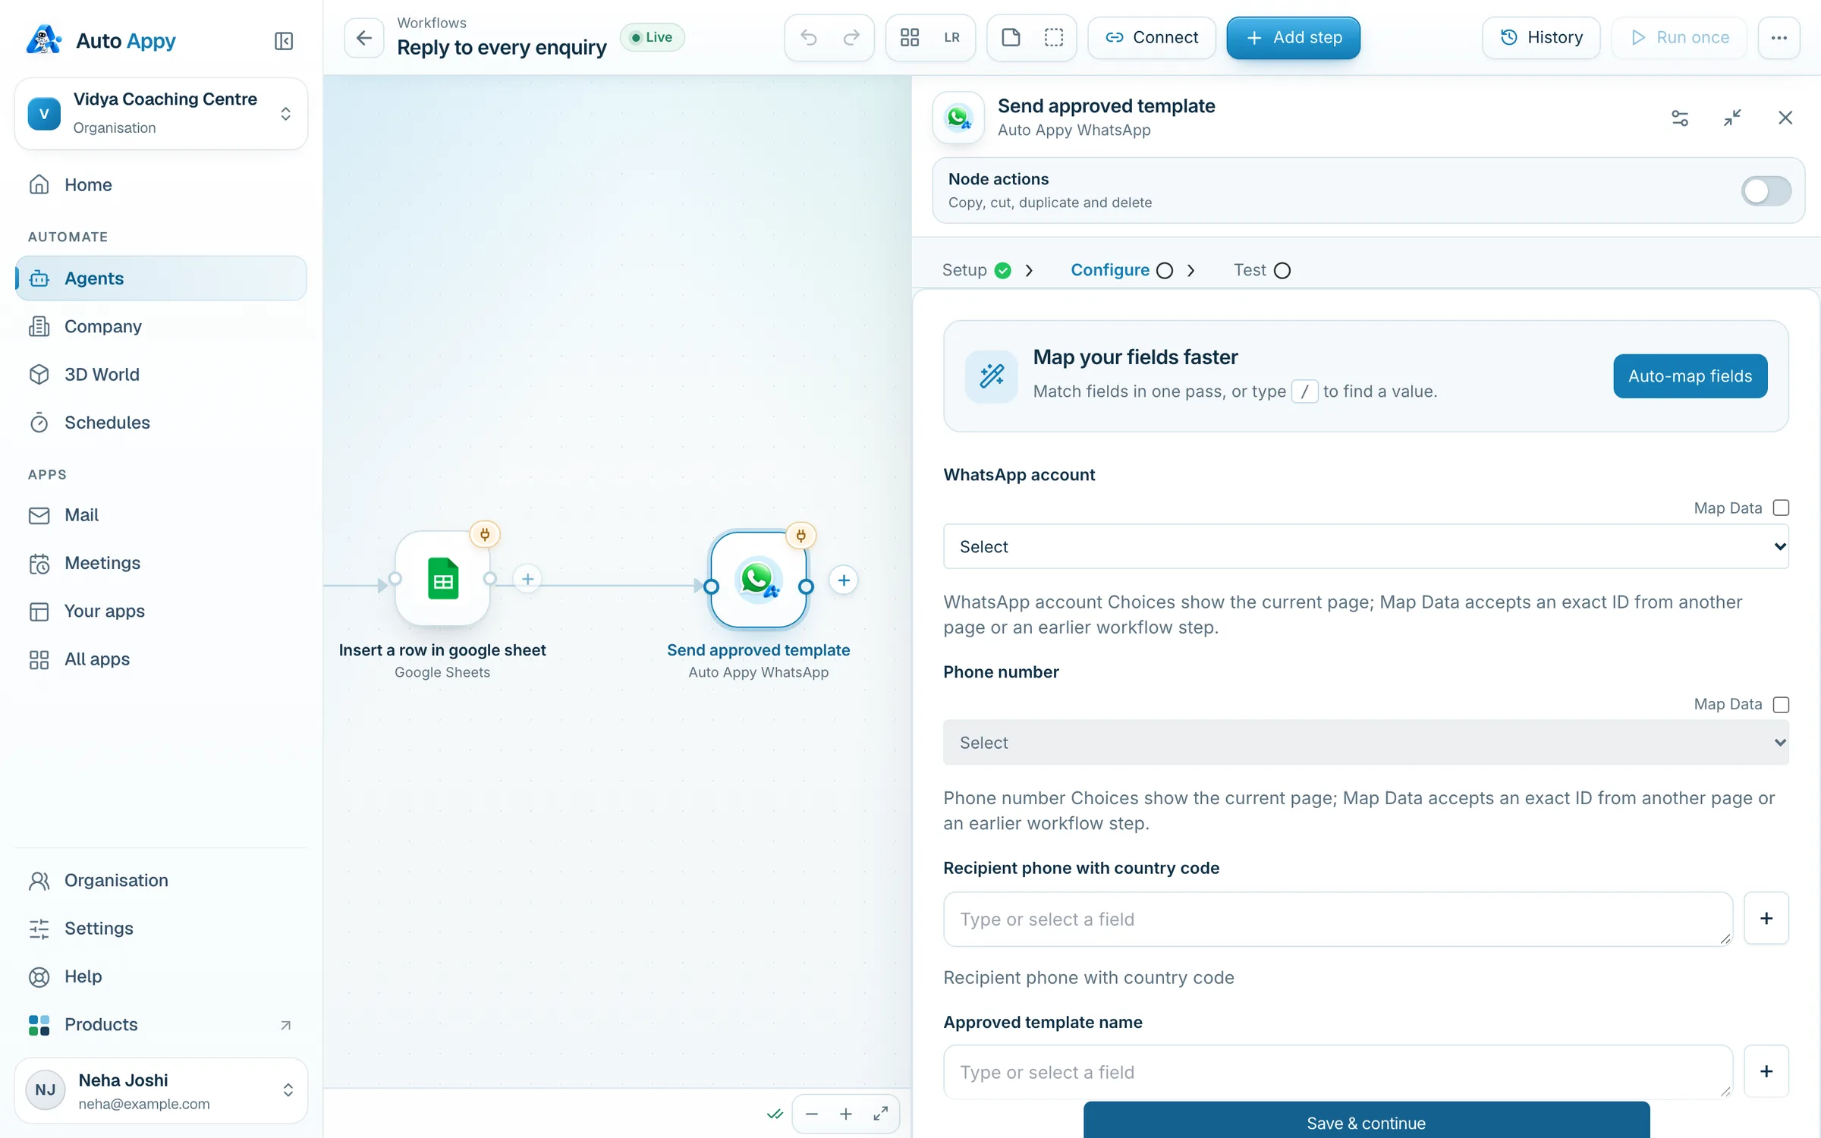Open the Connect button

(x=1152, y=37)
